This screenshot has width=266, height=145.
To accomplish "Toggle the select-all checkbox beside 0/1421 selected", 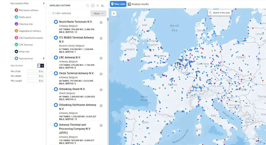I will tap(50, 13).
